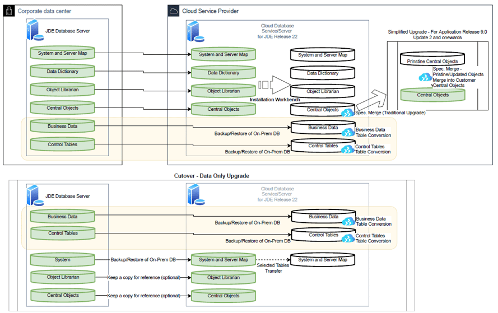This screenshot has width=498, height=313.
Task: Select green Business Data cylinder in Cutover diagram
Action: click(x=63, y=217)
